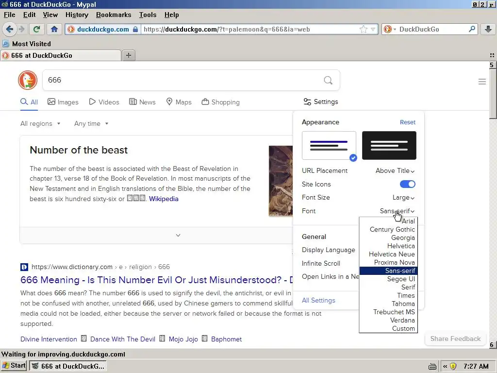Open the URL bar history dropdown arrow
This screenshot has width=497, height=373.
click(x=373, y=29)
